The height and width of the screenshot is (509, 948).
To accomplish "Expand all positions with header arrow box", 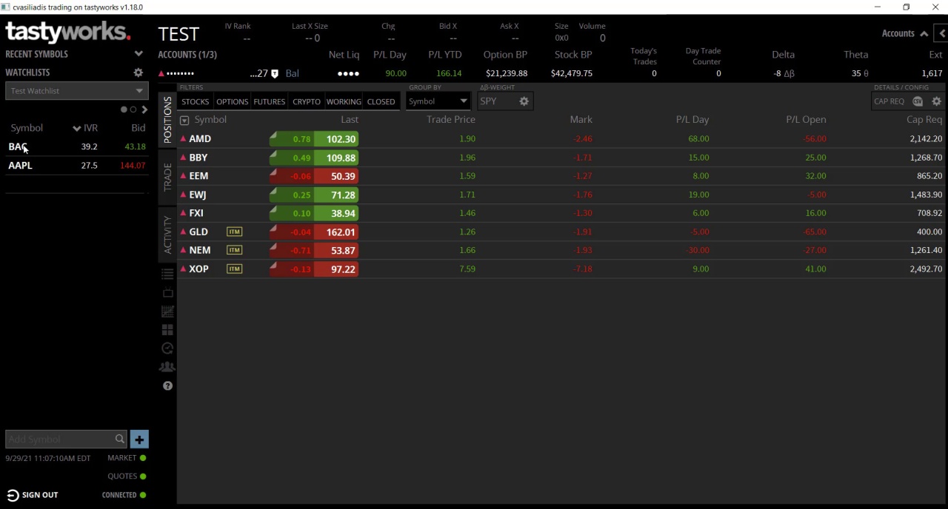I will [x=184, y=120].
